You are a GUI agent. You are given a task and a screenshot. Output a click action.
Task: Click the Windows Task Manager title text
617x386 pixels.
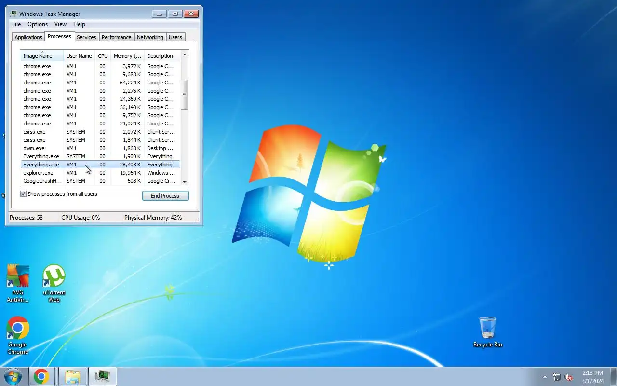coord(50,14)
